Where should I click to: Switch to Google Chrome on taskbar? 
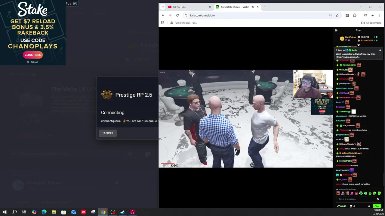coord(103,212)
